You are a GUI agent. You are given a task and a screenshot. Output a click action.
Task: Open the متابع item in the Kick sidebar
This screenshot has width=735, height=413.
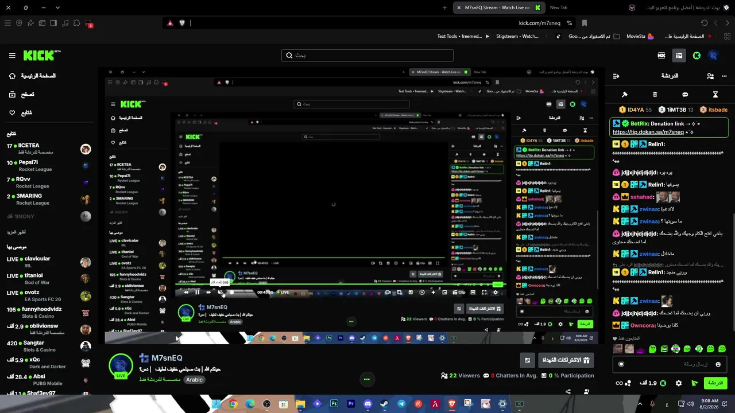click(20, 113)
